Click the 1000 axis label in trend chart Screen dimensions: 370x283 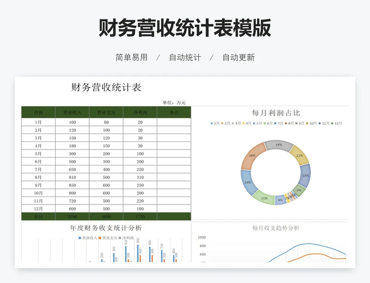(202, 237)
